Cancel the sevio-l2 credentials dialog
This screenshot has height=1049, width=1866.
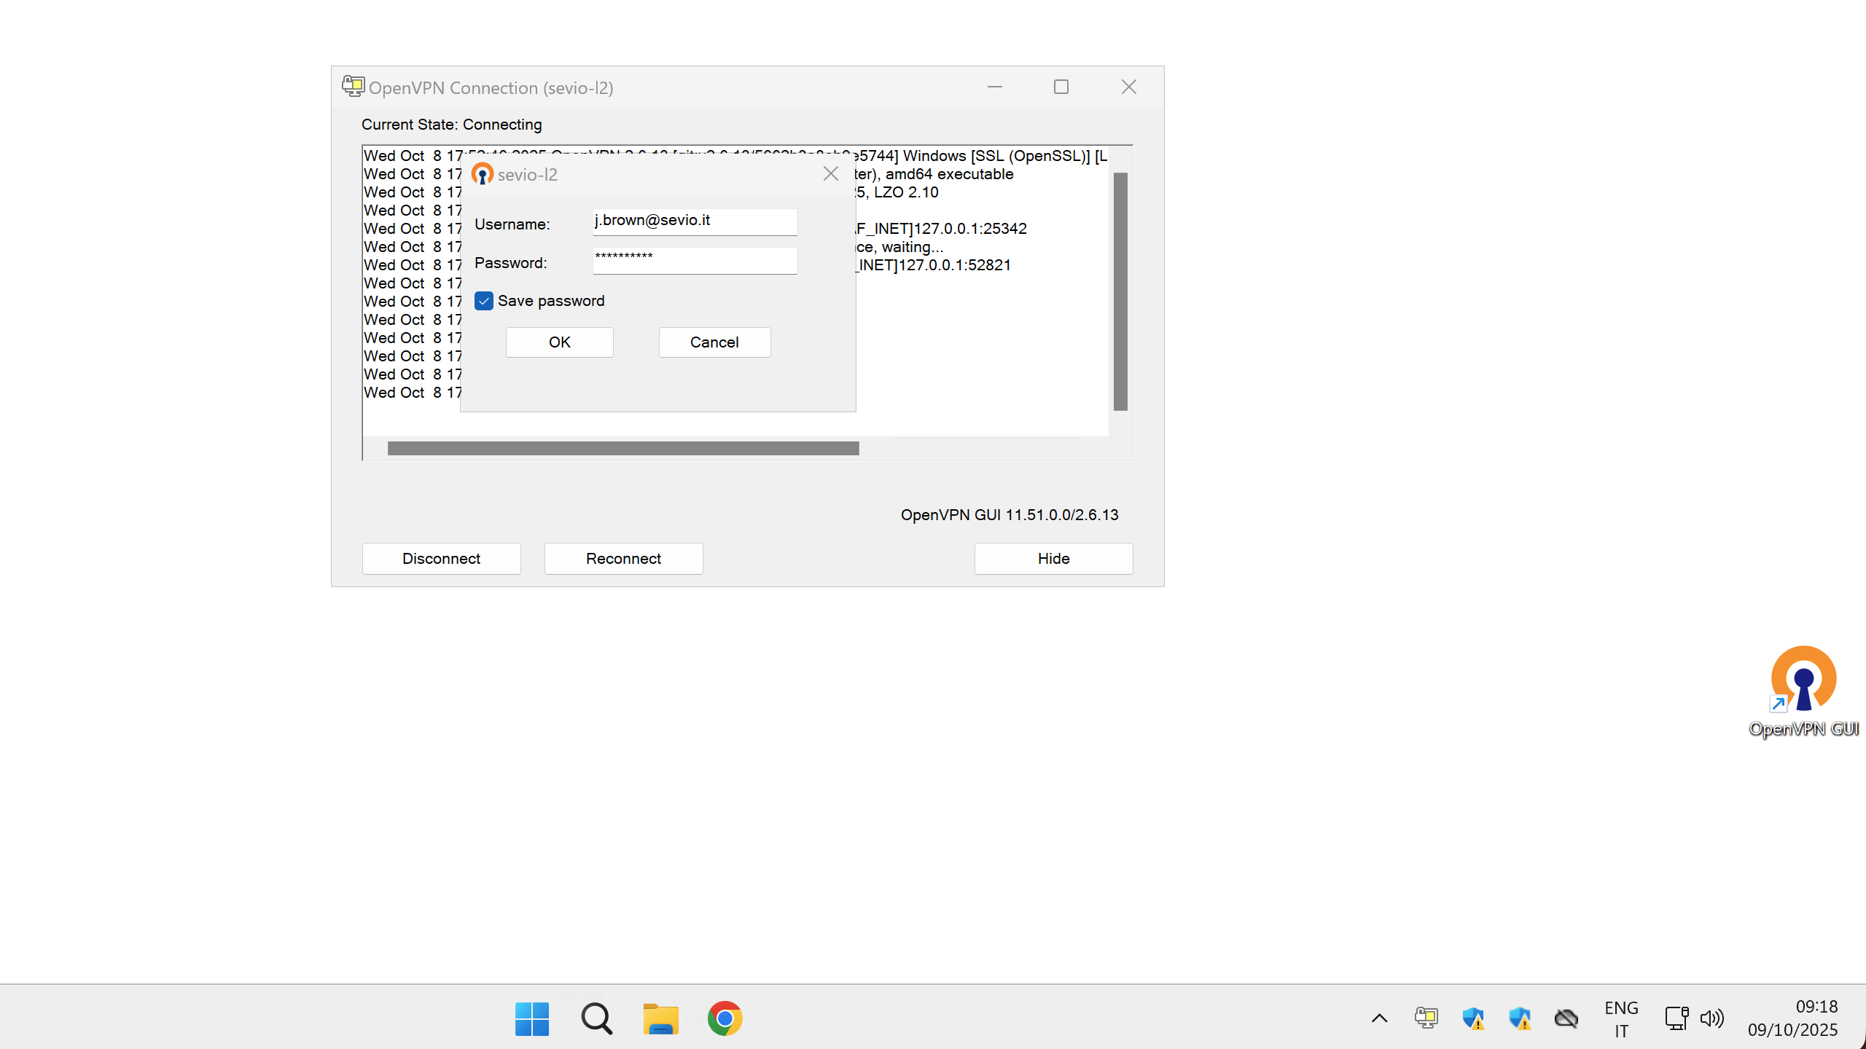pos(714,342)
